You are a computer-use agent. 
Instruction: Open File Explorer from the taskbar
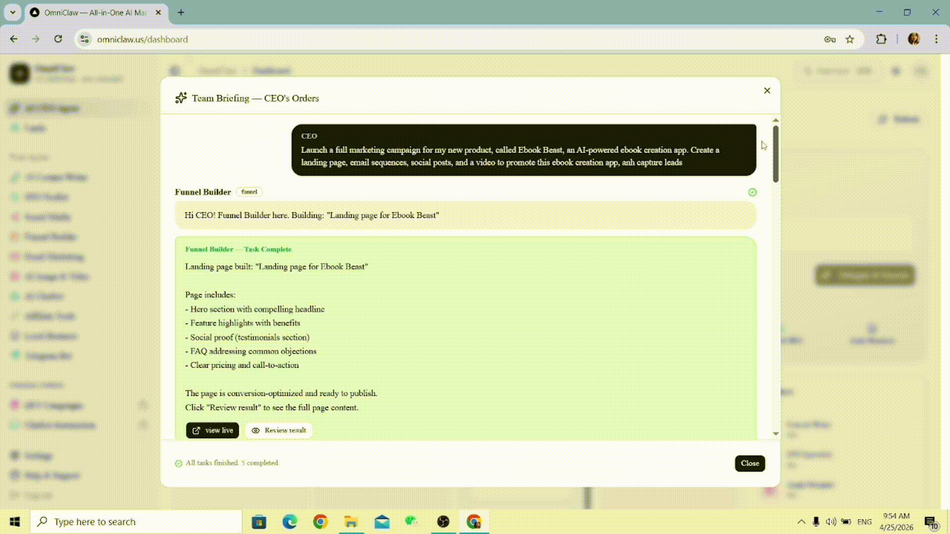click(351, 522)
